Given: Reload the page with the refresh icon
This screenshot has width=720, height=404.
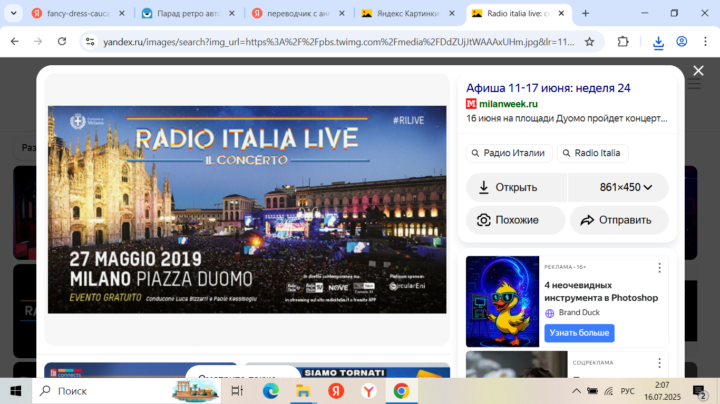Looking at the screenshot, I should 62,42.
